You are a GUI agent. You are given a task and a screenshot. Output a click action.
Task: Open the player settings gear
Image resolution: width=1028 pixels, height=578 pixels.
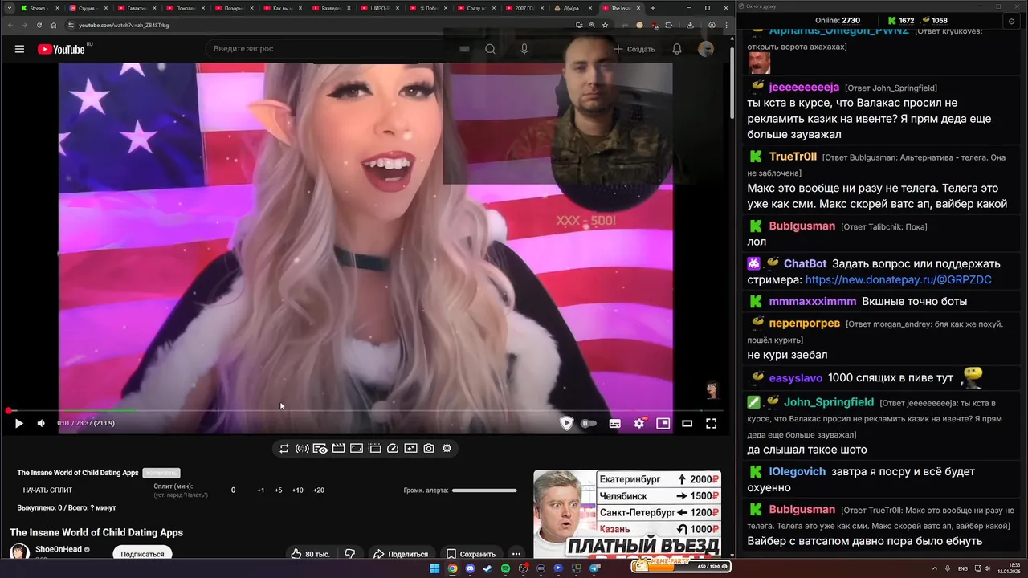click(x=639, y=423)
